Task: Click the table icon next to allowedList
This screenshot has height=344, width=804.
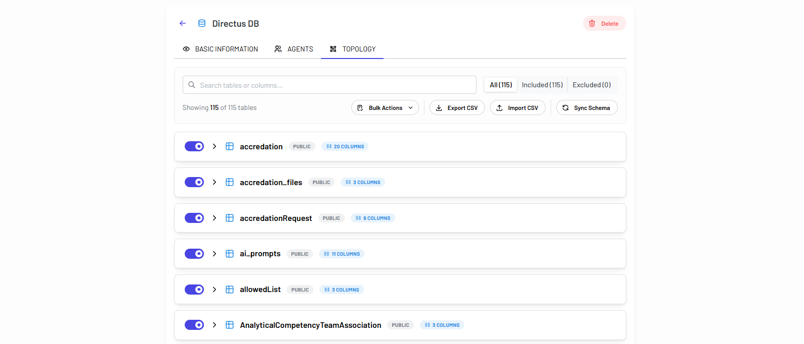Action: tap(230, 290)
